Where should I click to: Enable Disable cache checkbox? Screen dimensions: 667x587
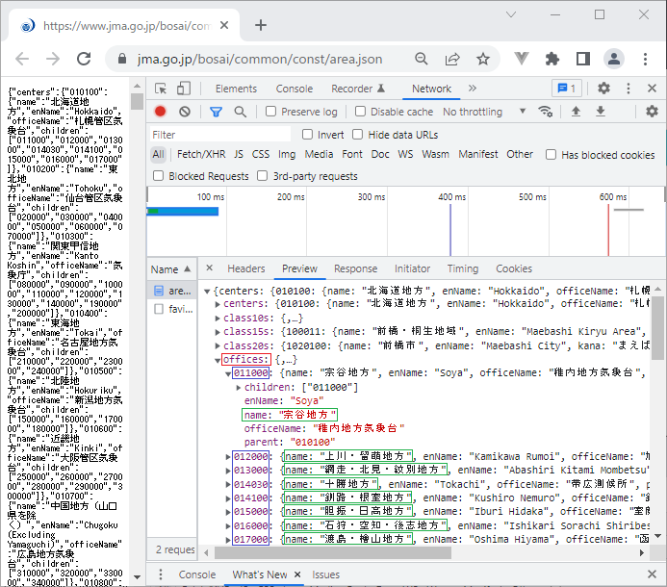point(360,112)
